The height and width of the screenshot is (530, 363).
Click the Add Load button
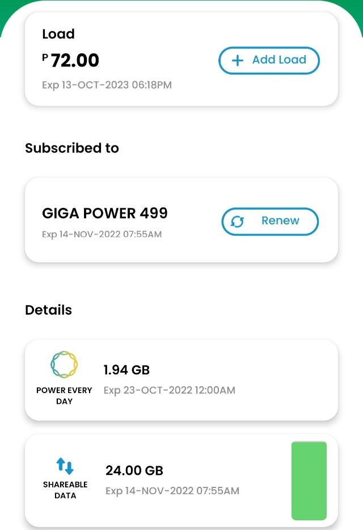269,61
